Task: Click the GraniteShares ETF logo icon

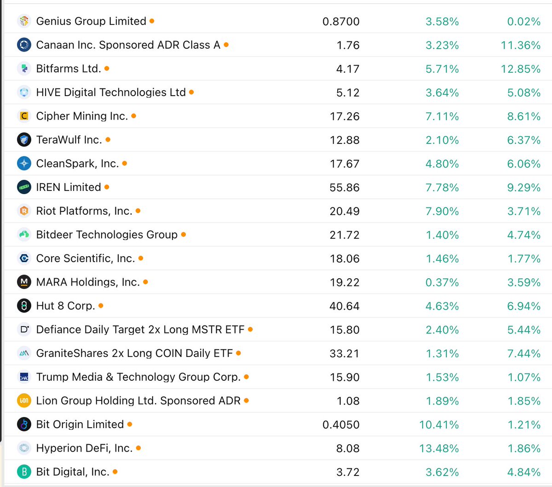Action: (x=24, y=353)
